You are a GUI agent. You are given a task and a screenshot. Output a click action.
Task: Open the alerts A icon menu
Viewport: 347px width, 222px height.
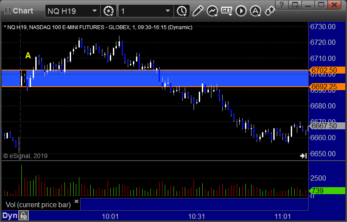click(x=255, y=11)
